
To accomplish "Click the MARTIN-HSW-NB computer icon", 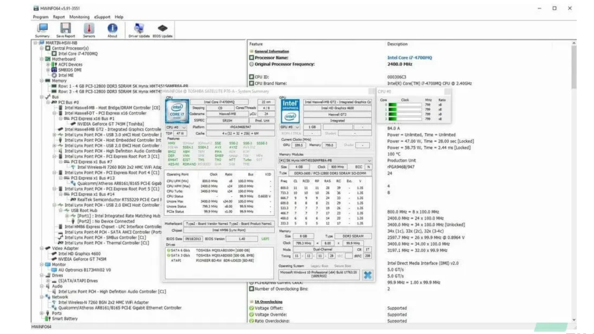I will pyautogui.click(x=41, y=43).
